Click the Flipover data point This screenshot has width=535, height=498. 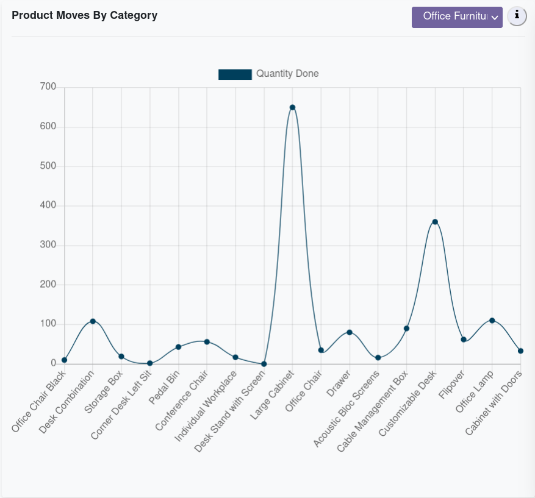pos(464,340)
